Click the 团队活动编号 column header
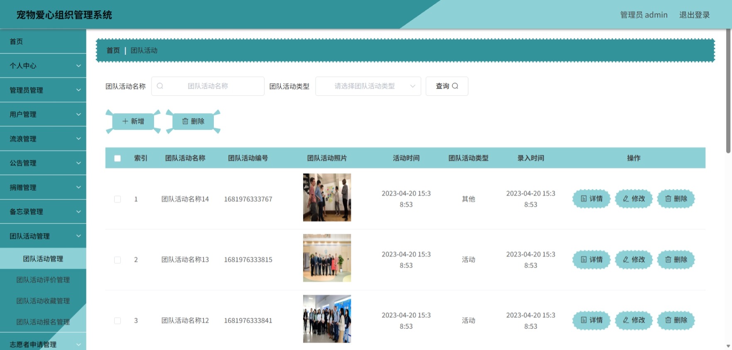The image size is (732, 350). point(248,158)
